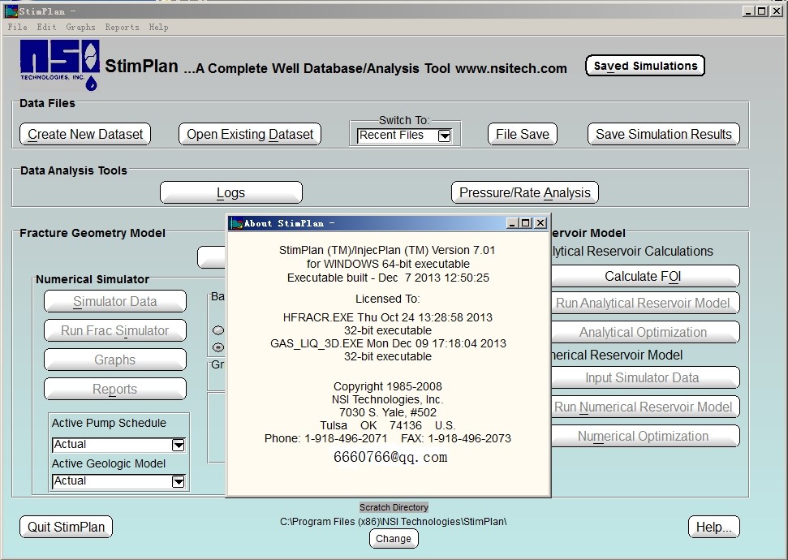Click Input Simulator Data
This screenshot has height=560, width=788.
click(645, 377)
